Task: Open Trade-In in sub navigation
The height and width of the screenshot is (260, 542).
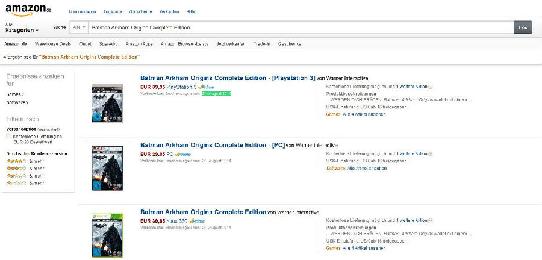Action: (262, 44)
